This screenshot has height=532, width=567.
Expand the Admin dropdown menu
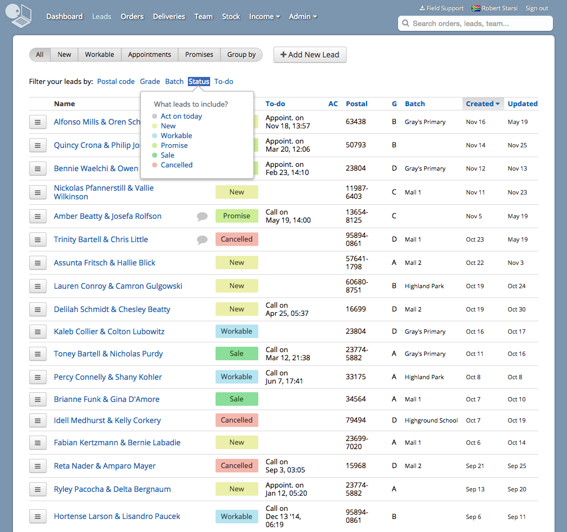tap(303, 16)
